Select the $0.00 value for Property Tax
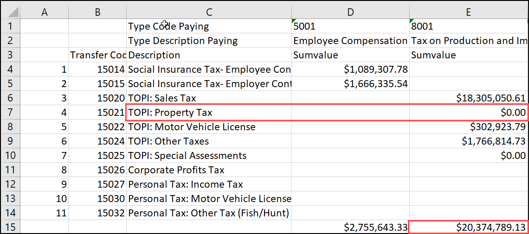This screenshot has height=234, width=529. [468, 113]
